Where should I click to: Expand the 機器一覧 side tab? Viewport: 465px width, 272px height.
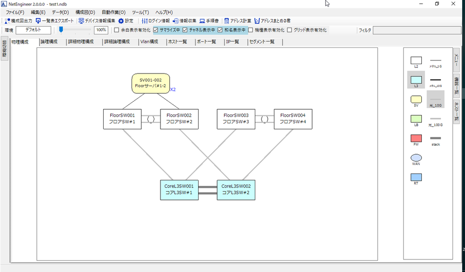(x=456, y=84)
